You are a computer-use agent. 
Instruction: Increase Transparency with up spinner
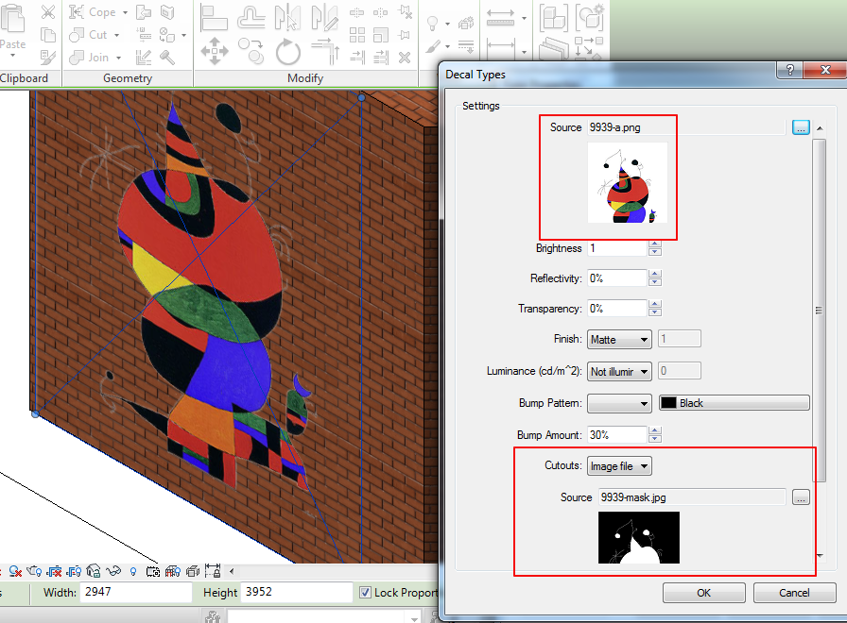(655, 305)
